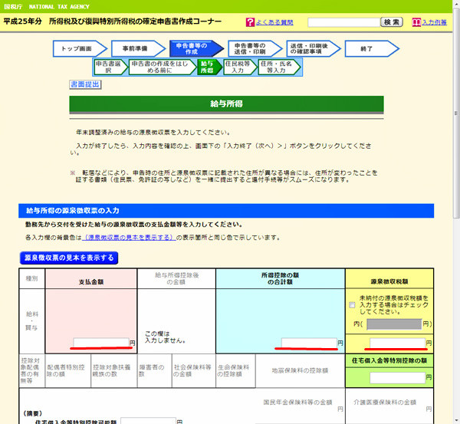Click the 社会保険料等の金額 cell
460x424 pixels.
click(x=194, y=370)
